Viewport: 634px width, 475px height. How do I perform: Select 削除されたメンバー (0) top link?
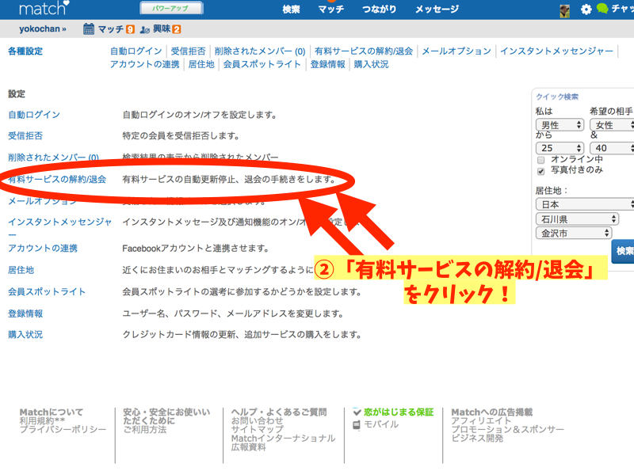[x=260, y=51]
